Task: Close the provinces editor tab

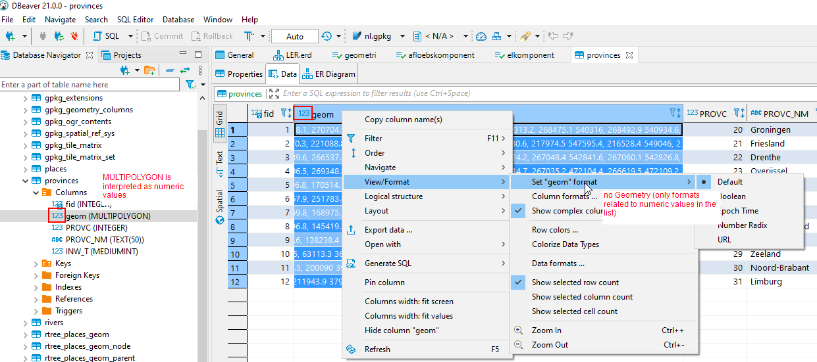Action: pyautogui.click(x=629, y=55)
